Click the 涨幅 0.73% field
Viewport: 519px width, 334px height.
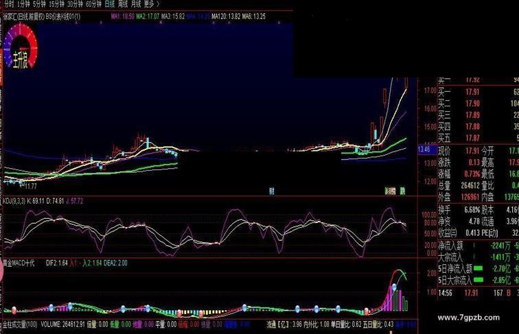point(459,174)
